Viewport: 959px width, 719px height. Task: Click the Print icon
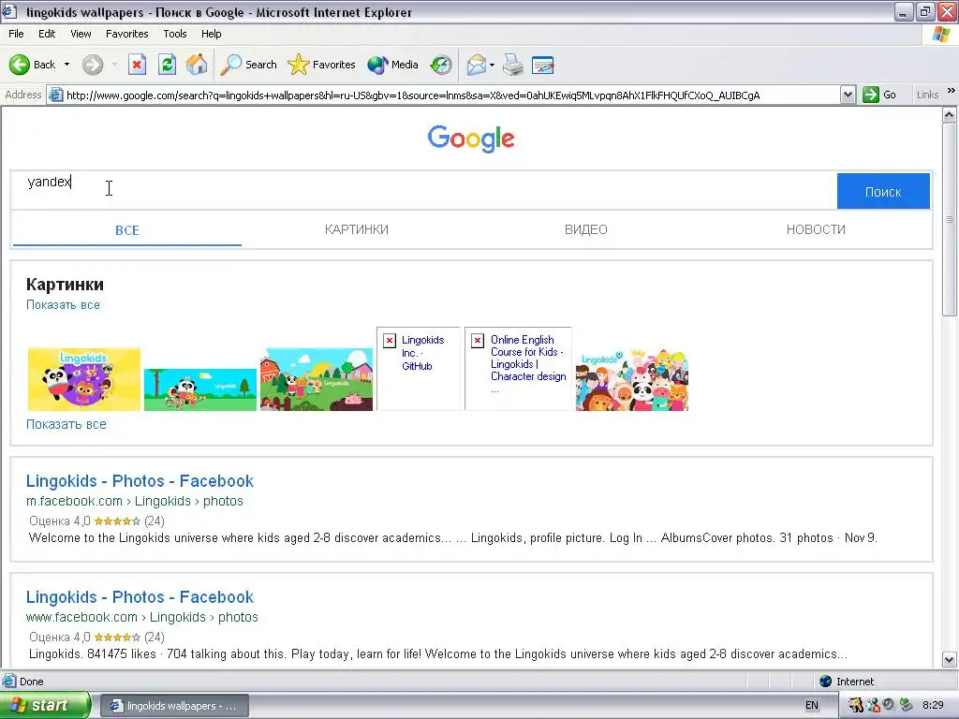pos(513,65)
